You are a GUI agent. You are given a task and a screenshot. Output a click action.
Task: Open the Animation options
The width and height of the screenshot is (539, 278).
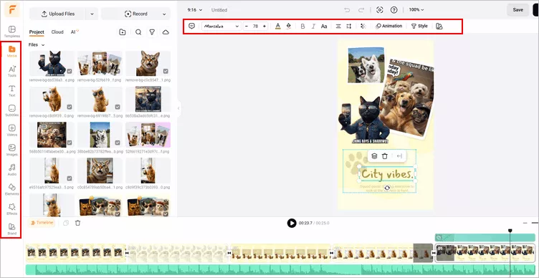click(x=388, y=26)
